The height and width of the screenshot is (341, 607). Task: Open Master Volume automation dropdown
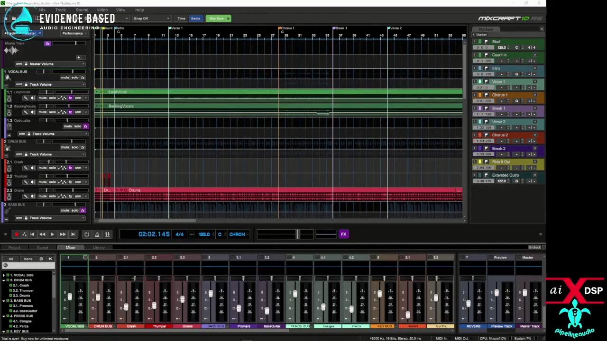57,64
